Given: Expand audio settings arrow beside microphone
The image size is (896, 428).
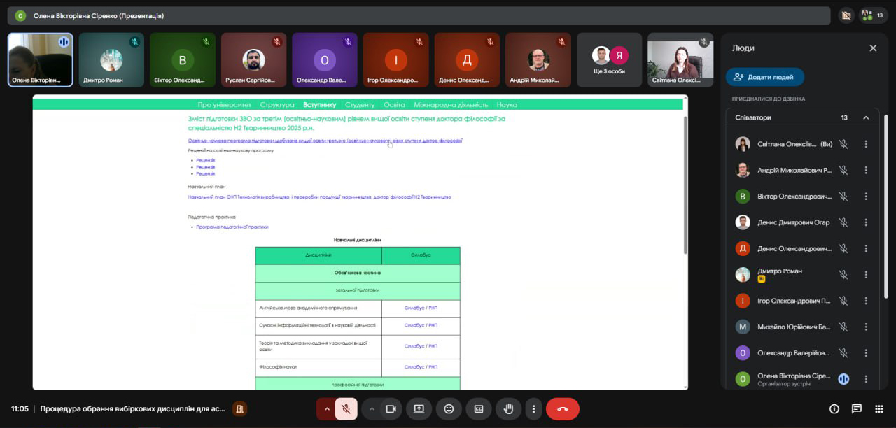Looking at the screenshot, I should [326, 408].
